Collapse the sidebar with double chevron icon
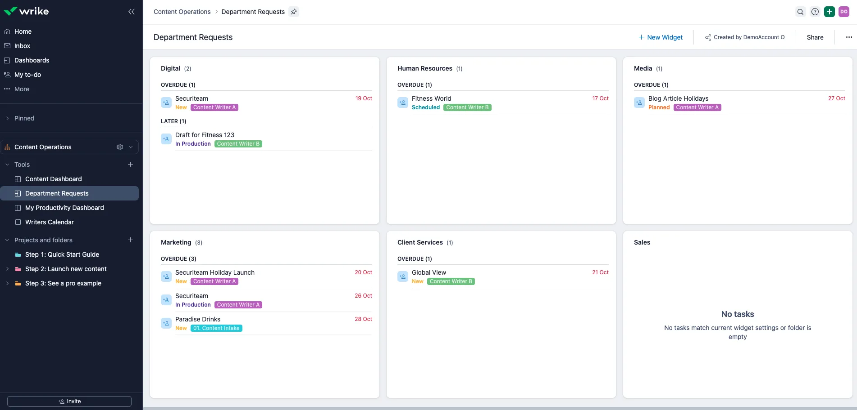857x410 pixels. click(132, 12)
